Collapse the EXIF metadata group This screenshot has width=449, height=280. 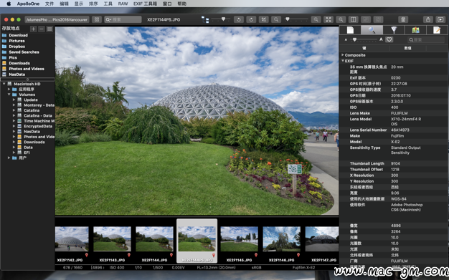click(342, 61)
